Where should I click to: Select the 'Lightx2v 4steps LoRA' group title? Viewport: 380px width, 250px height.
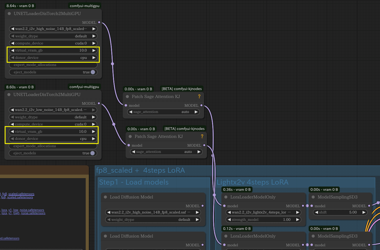point(253,182)
